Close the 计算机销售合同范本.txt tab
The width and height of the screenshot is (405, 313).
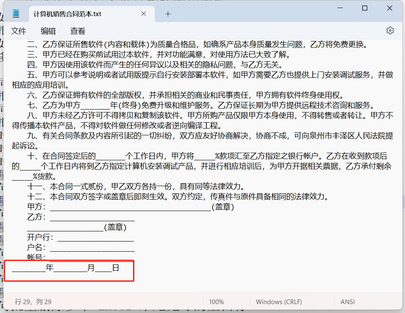[x=143, y=13]
